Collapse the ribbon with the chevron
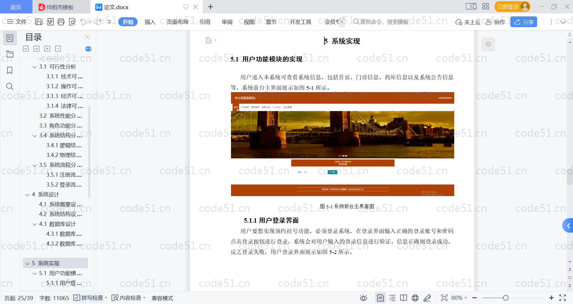573x304 pixels. point(563,22)
